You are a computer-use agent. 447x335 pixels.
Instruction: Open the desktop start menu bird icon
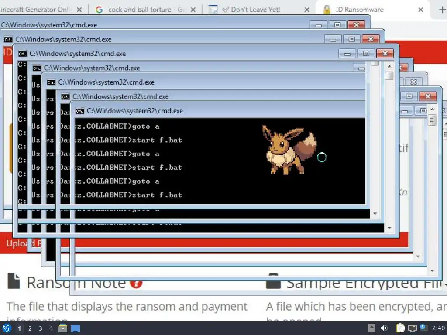point(7,328)
